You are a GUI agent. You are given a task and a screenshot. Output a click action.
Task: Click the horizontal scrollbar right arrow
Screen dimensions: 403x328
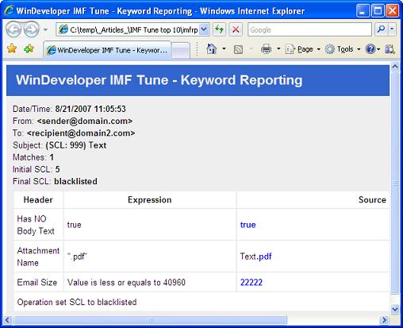pyautogui.click(x=384, y=320)
